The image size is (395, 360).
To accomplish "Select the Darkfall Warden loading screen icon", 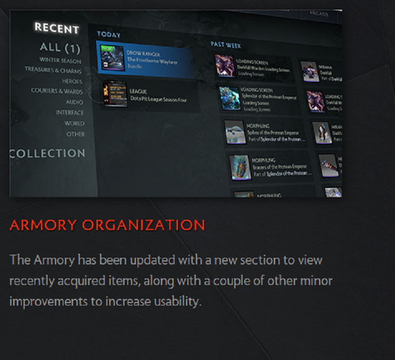I will (x=225, y=66).
